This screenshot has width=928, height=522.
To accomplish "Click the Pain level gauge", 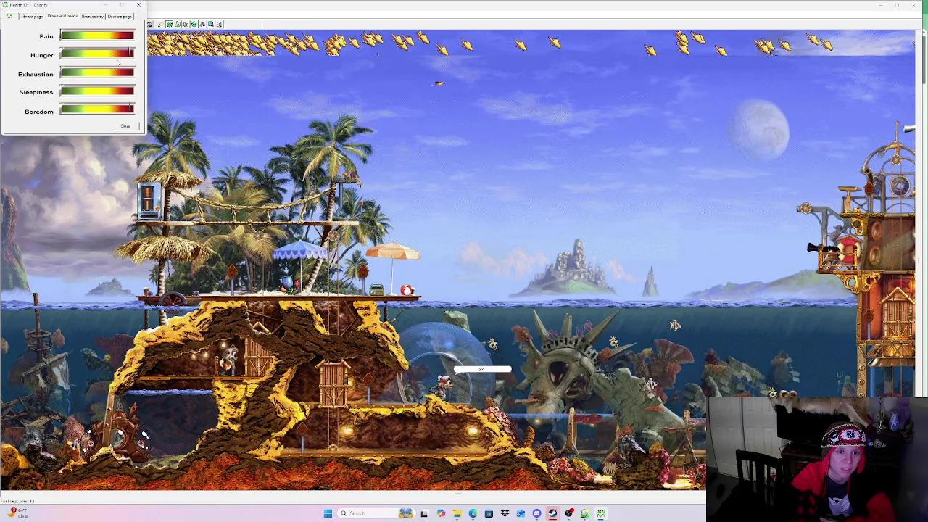I will click(97, 36).
